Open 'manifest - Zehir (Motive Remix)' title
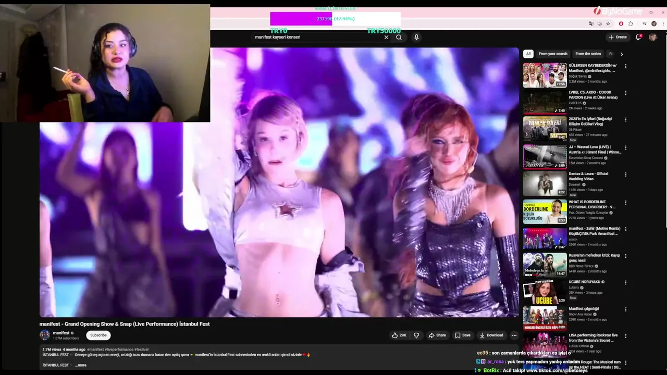The image size is (667, 375). tap(594, 231)
